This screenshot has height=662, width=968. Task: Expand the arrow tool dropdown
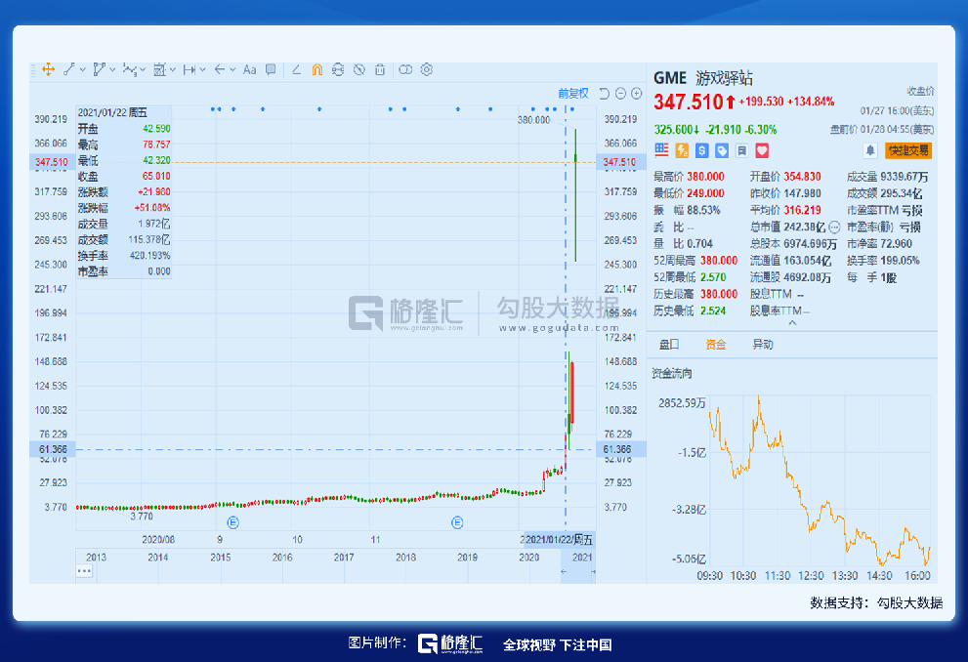(232, 69)
